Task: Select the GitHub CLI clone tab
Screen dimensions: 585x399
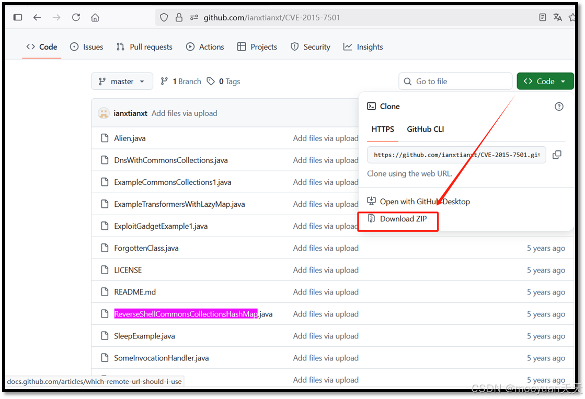Action: (x=426, y=130)
